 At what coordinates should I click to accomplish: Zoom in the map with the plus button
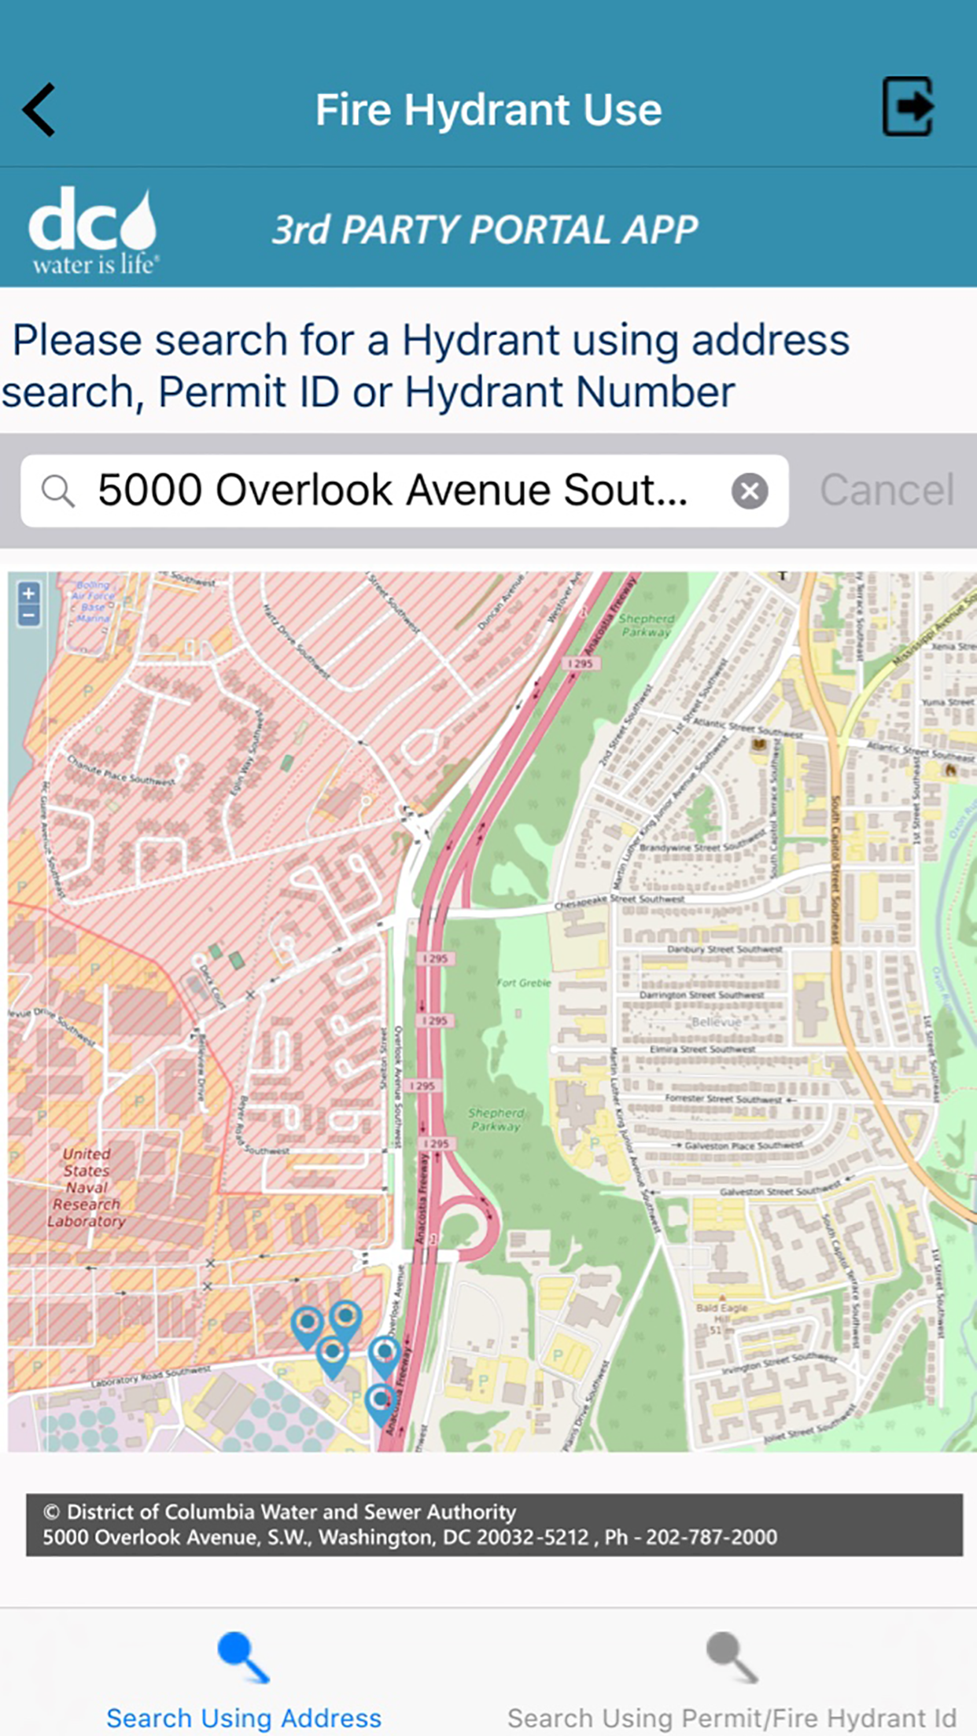coord(29,594)
